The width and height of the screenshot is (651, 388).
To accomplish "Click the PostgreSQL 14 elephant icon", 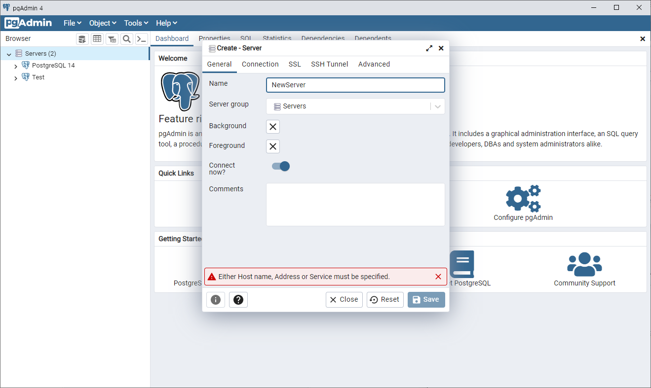I will [x=26, y=65].
